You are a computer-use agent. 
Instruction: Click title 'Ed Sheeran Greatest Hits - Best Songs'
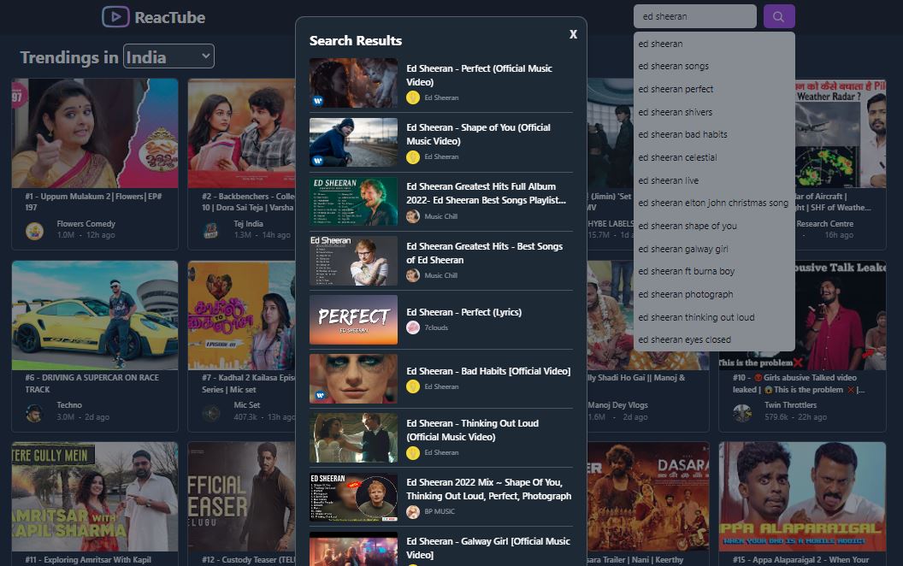tap(484, 253)
